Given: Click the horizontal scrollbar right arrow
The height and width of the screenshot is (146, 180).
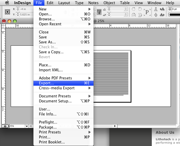Looking at the screenshot, I should [x=115, y=126].
